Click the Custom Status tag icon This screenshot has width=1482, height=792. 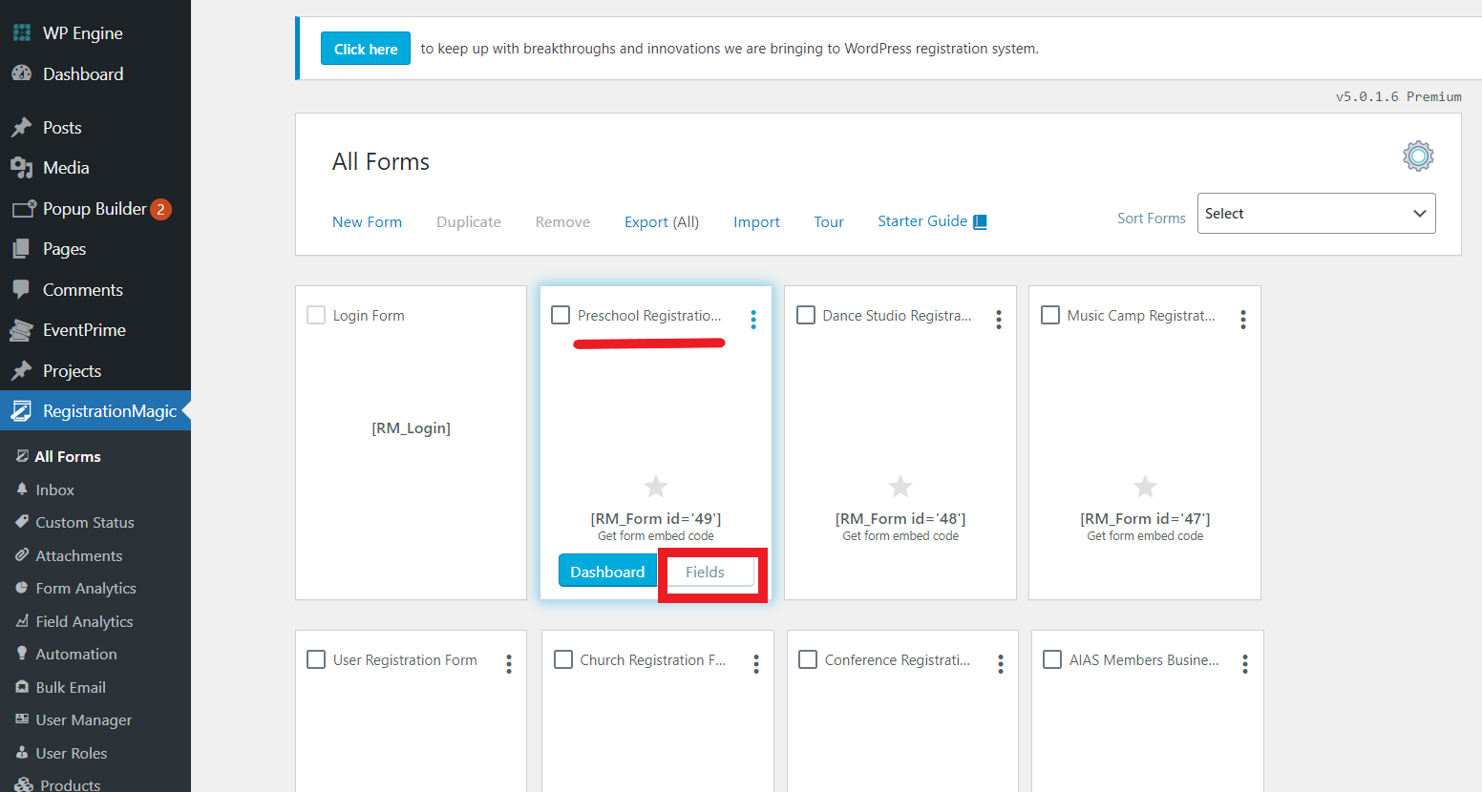22,522
